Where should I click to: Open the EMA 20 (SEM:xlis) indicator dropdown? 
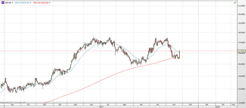[x=30, y=3]
